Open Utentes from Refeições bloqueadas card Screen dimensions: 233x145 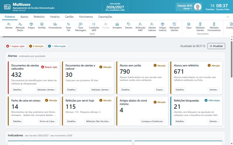pyautogui.click(x=213, y=121)
